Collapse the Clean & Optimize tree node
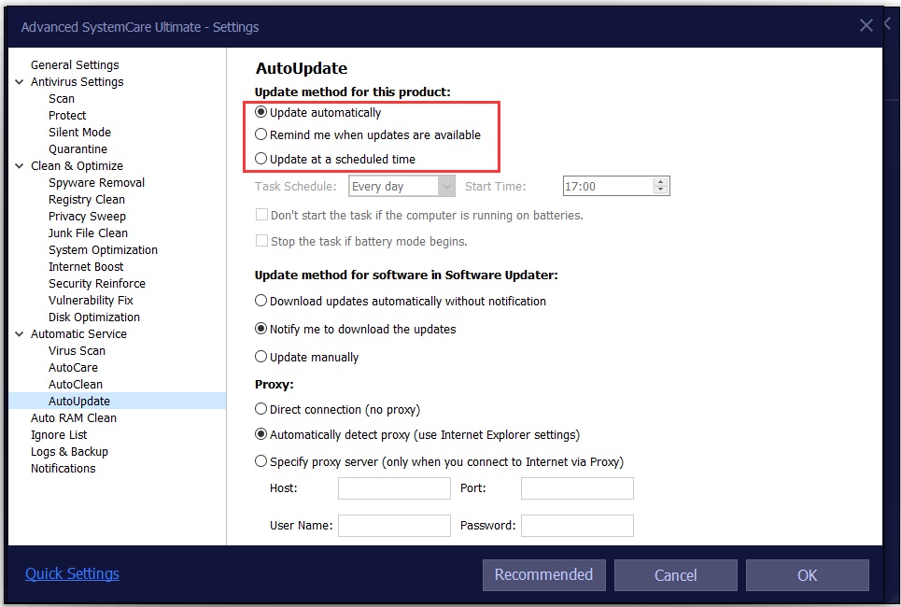The height and width of the screenshot is (607, 901). (x=19, y=165)
